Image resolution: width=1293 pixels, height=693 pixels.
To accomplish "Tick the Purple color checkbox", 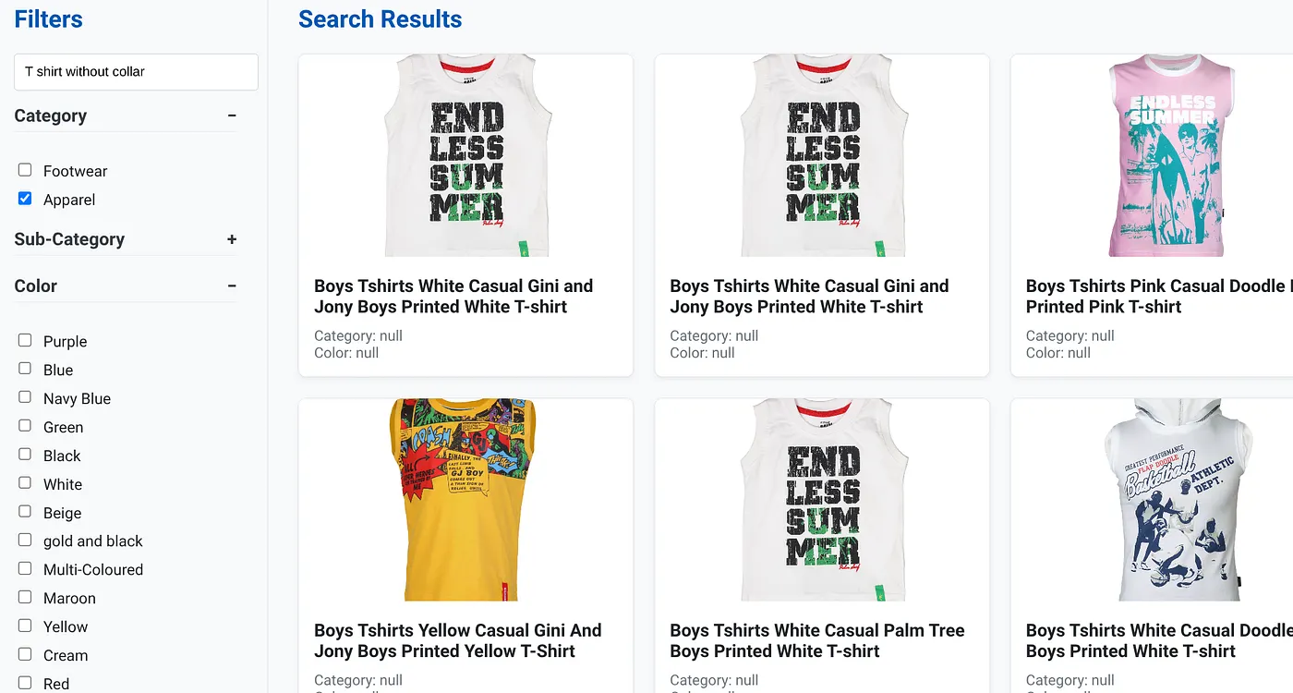I will click(x=25, y=340).
